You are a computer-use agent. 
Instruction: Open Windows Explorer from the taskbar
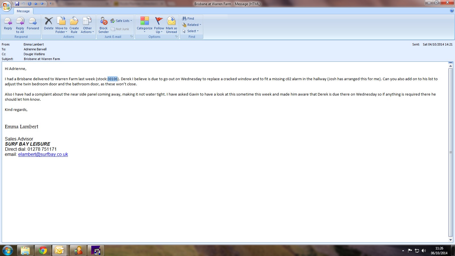(25, 250)
